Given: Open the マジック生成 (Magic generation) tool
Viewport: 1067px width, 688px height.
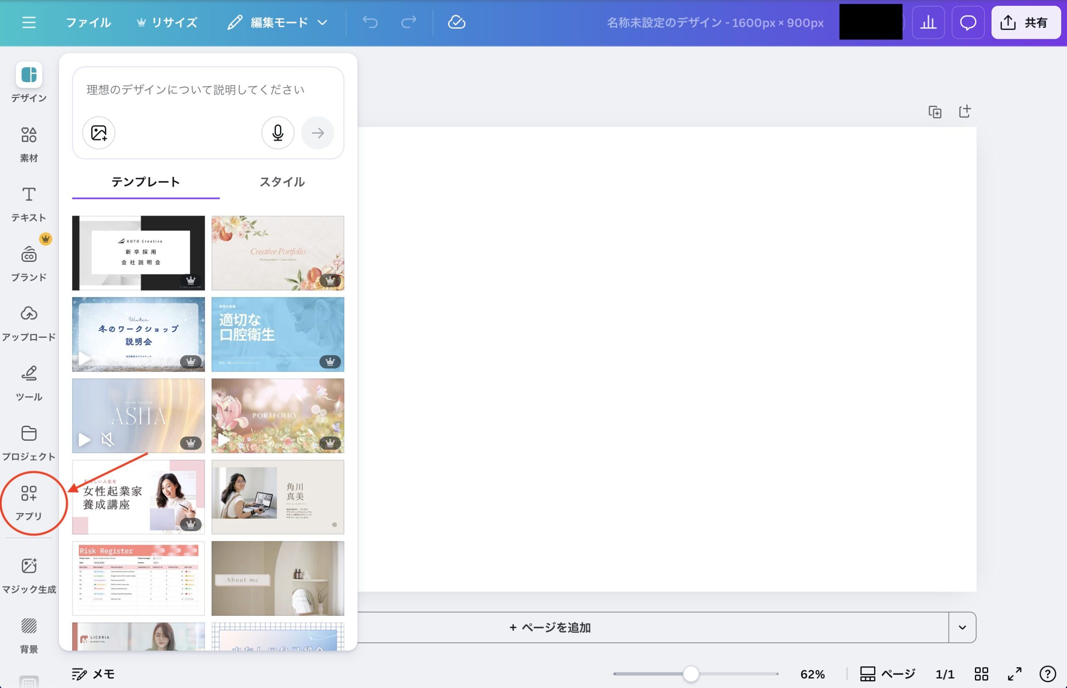Looking at the screenshot, I should coord(29,575).
